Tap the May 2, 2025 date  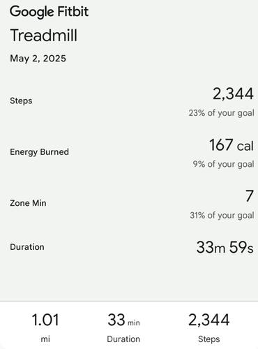coord(38,58)
